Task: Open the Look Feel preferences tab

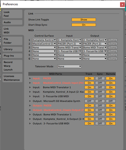Action: click(x=12, y=14)
